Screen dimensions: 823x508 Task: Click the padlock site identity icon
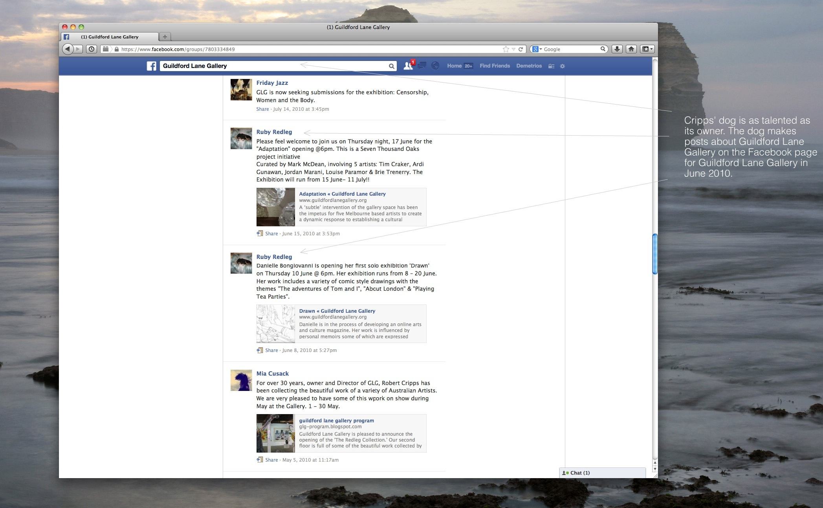coord(117,49)
